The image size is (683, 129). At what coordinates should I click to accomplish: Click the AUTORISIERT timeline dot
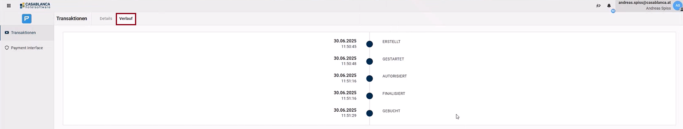click(x=369, y=78)
